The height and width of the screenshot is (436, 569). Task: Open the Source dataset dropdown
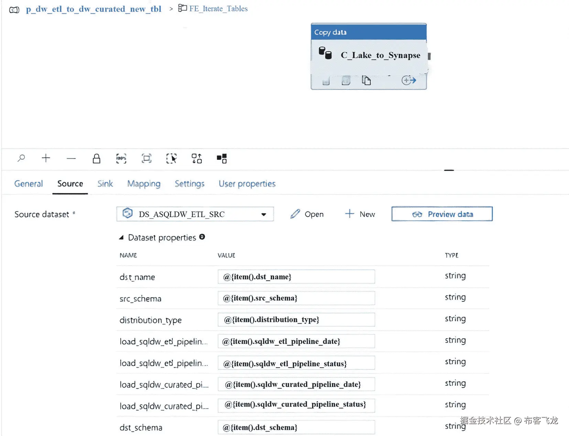coord(195,214)
